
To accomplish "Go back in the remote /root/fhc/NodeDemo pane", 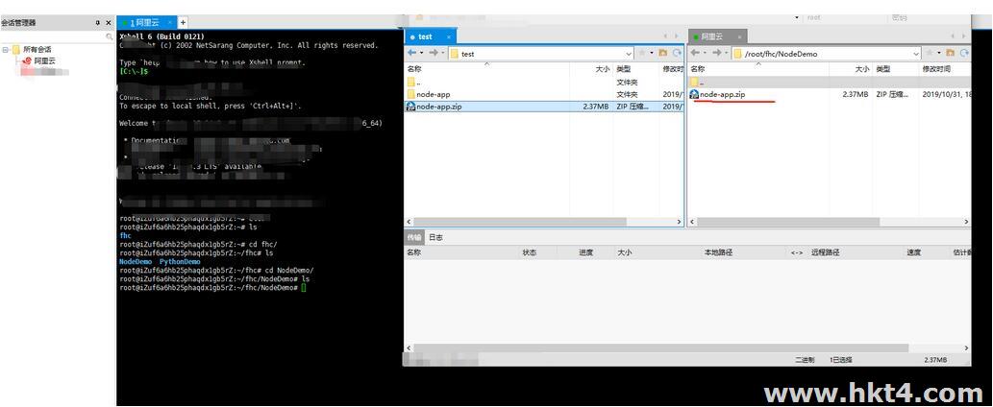I will point(695,53).
